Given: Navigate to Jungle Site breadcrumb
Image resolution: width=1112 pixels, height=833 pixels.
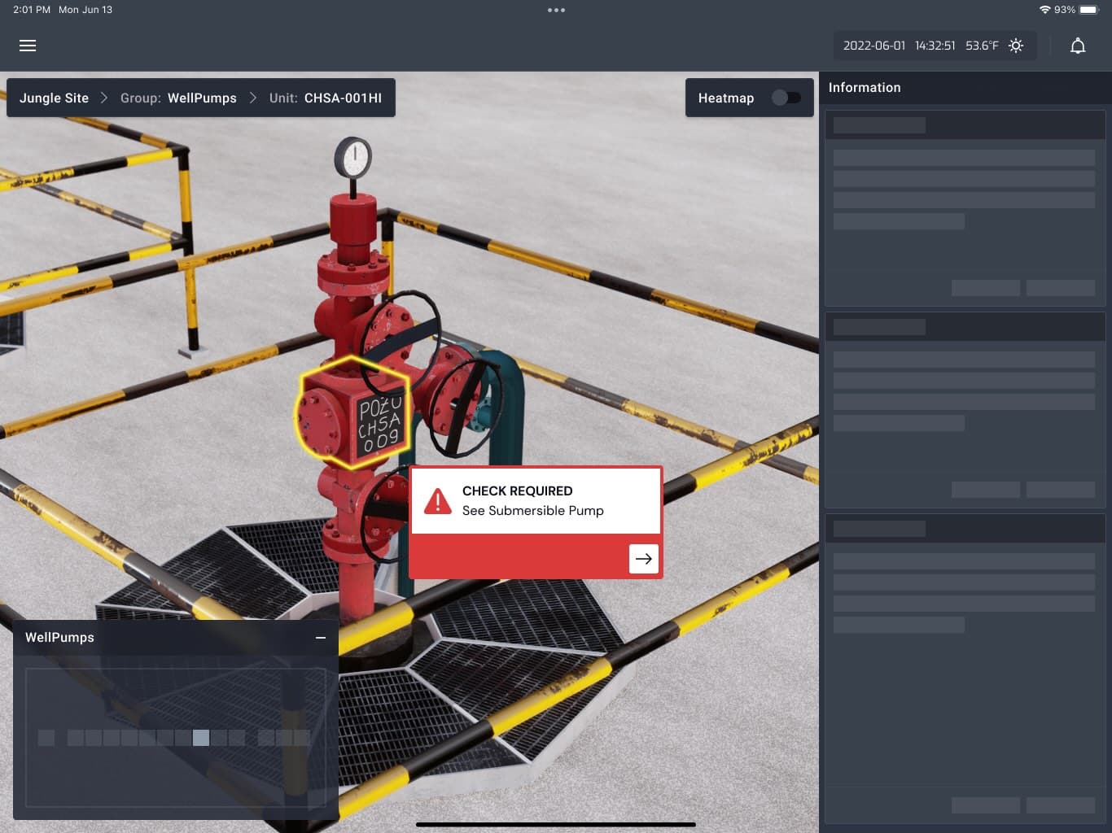Looking at the screenshot, I should 54,98.
